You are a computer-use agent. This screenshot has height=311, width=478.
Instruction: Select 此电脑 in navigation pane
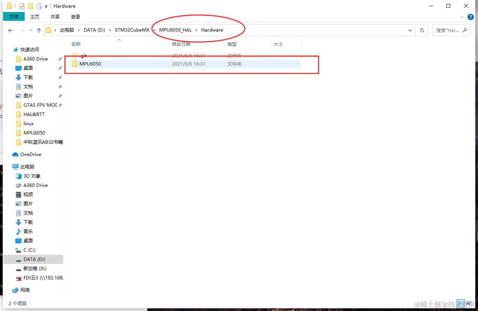click(27, 167)
